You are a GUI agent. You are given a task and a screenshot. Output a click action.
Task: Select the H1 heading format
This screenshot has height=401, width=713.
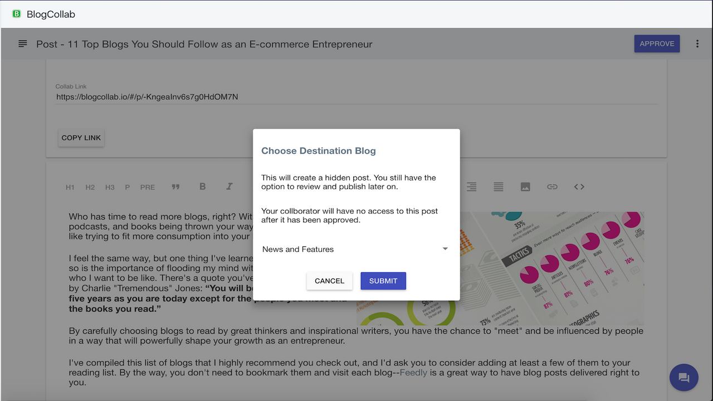point(70,187)
